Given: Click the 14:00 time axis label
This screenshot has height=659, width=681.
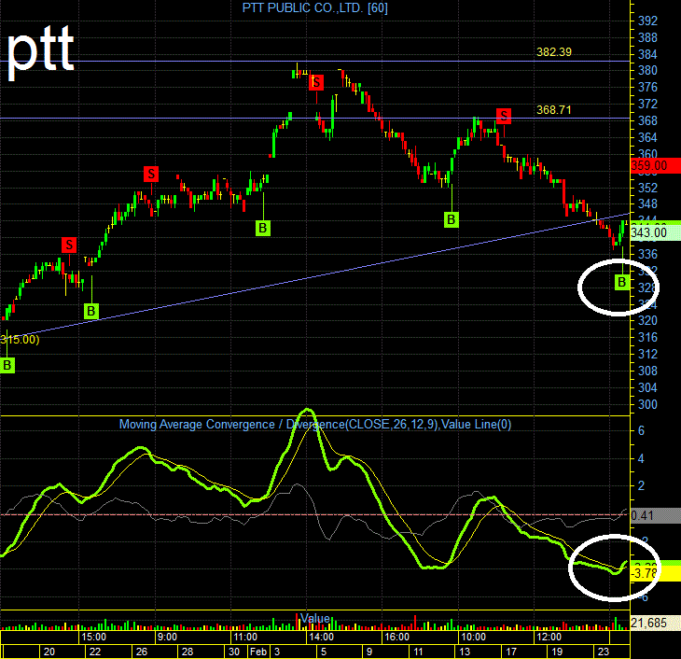Looking at the screenshot, I should pos(322,638).
